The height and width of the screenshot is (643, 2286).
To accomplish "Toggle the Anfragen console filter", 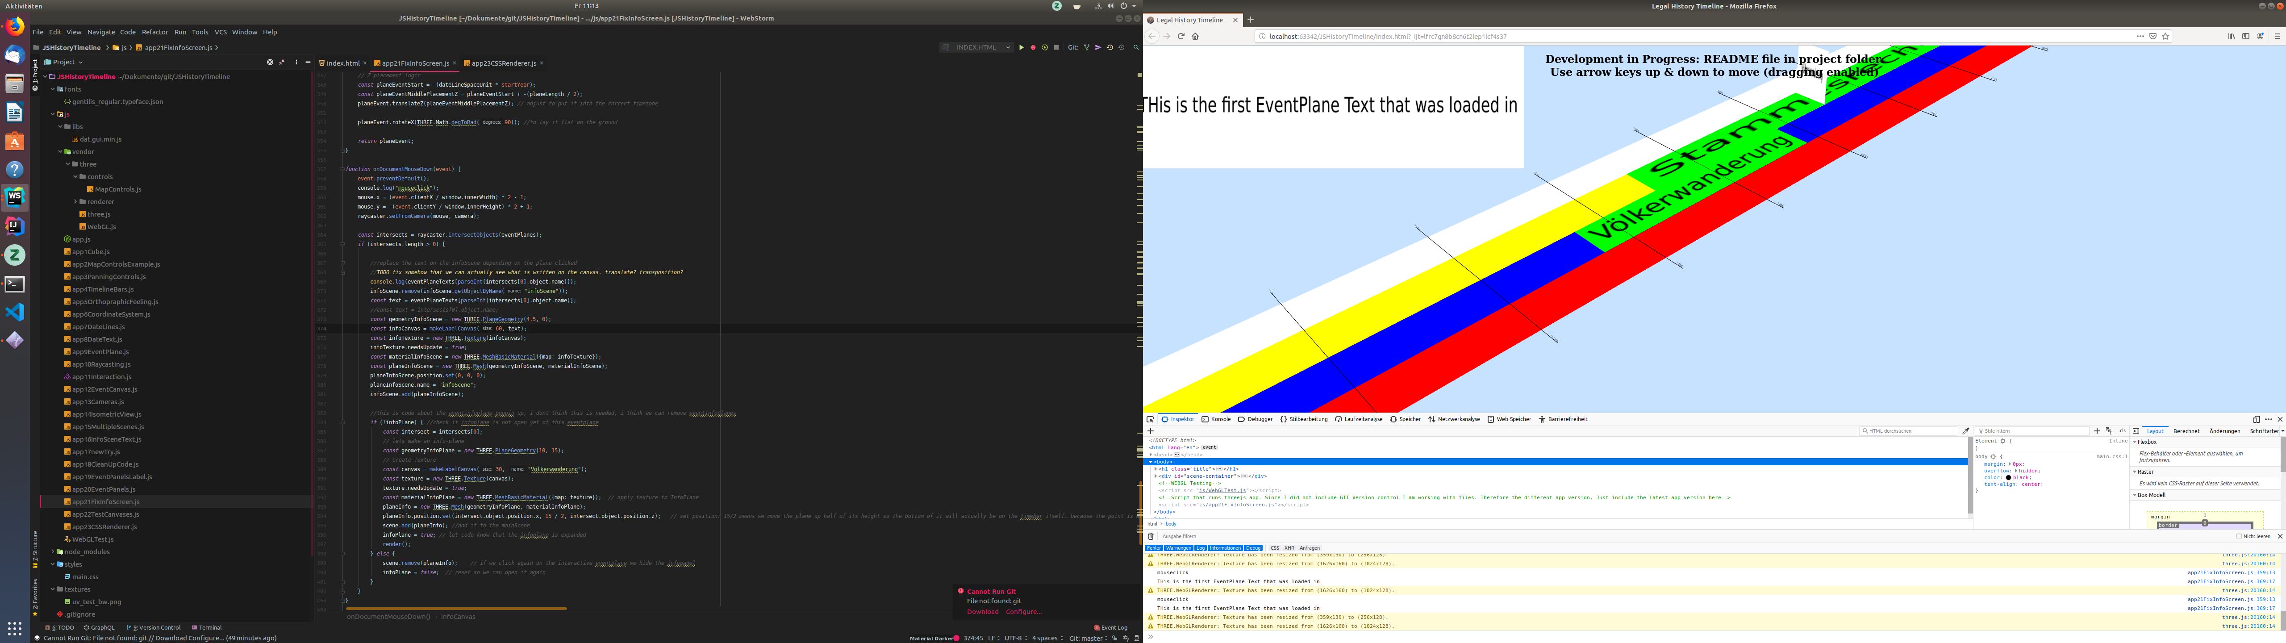I will click(1310, 548).
